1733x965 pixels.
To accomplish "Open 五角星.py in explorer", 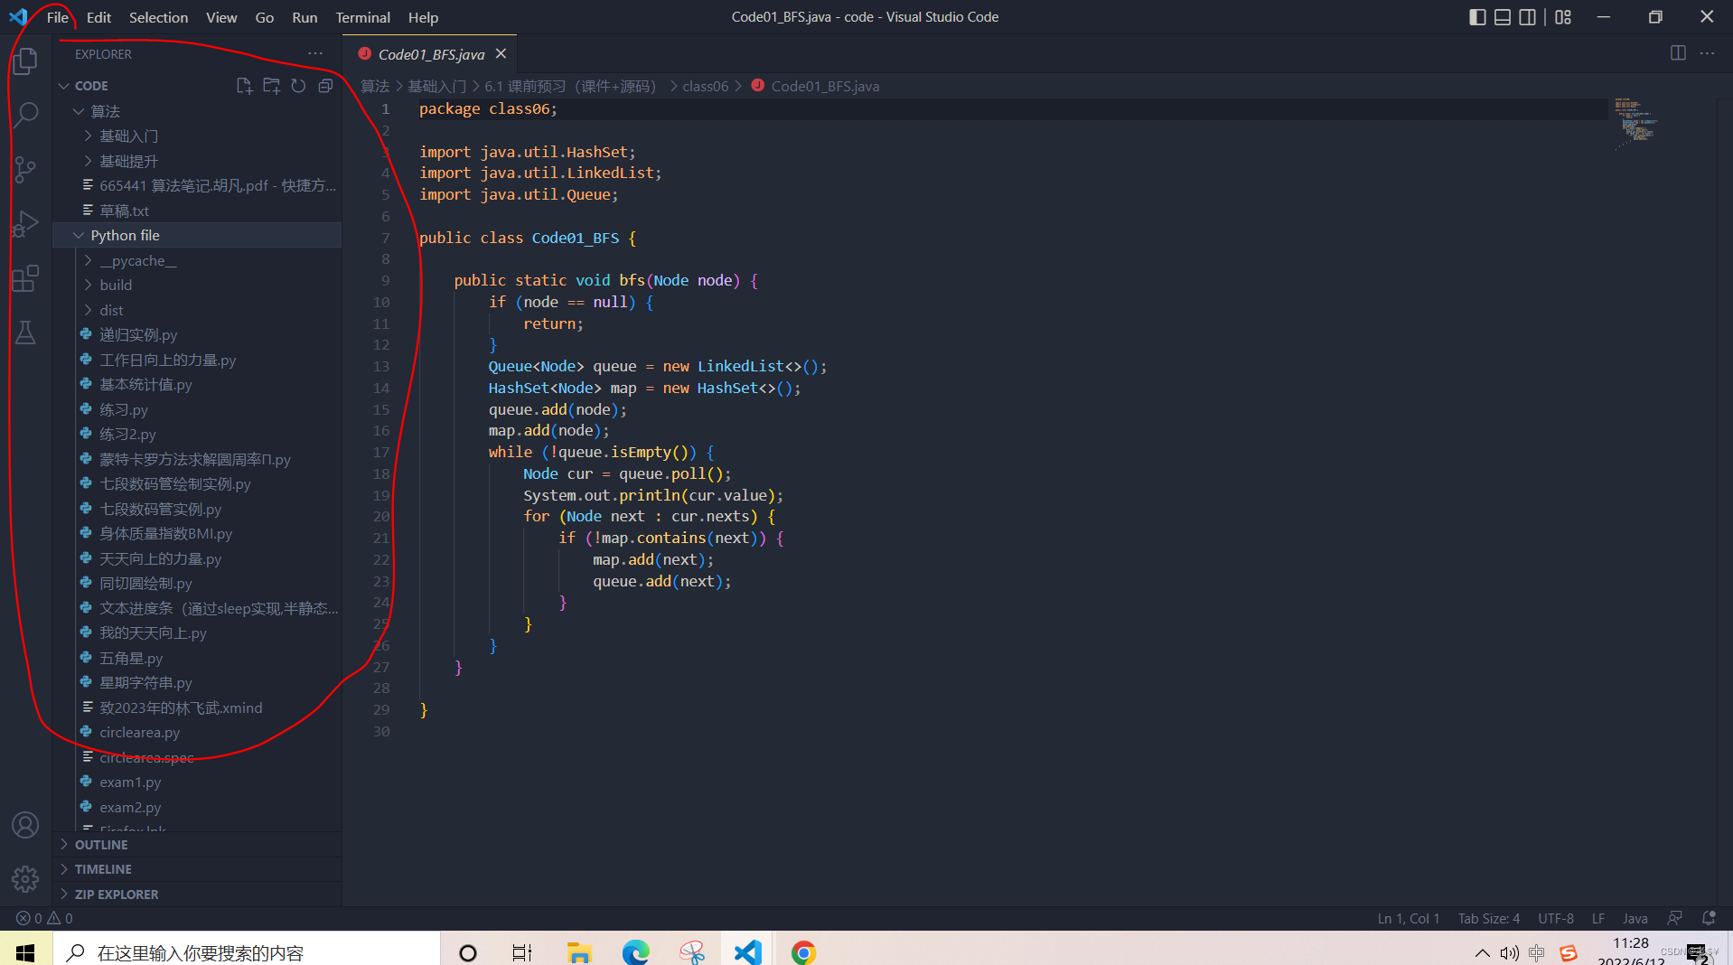I will pyautogui.click(x=197, y=658).
